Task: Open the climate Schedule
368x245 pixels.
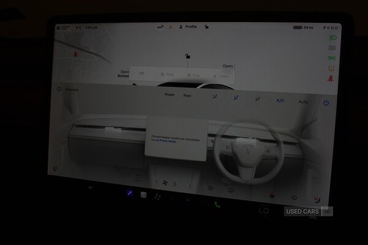Action: click(72, 89)
